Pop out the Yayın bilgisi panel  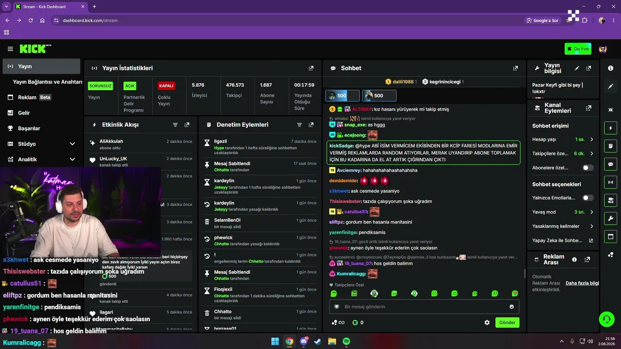coord(588,68)
